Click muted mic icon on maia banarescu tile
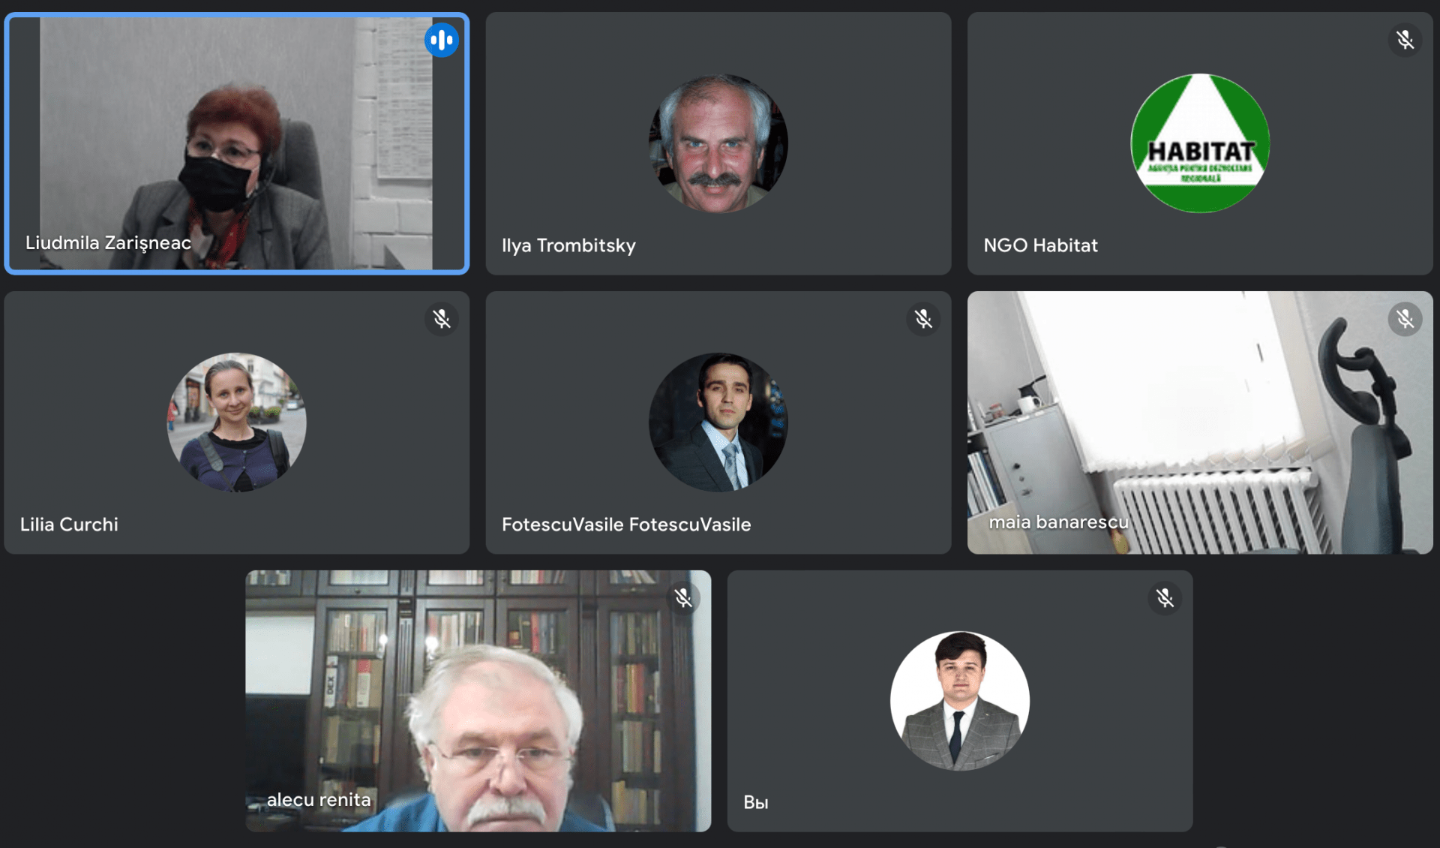 [1405, 319]
